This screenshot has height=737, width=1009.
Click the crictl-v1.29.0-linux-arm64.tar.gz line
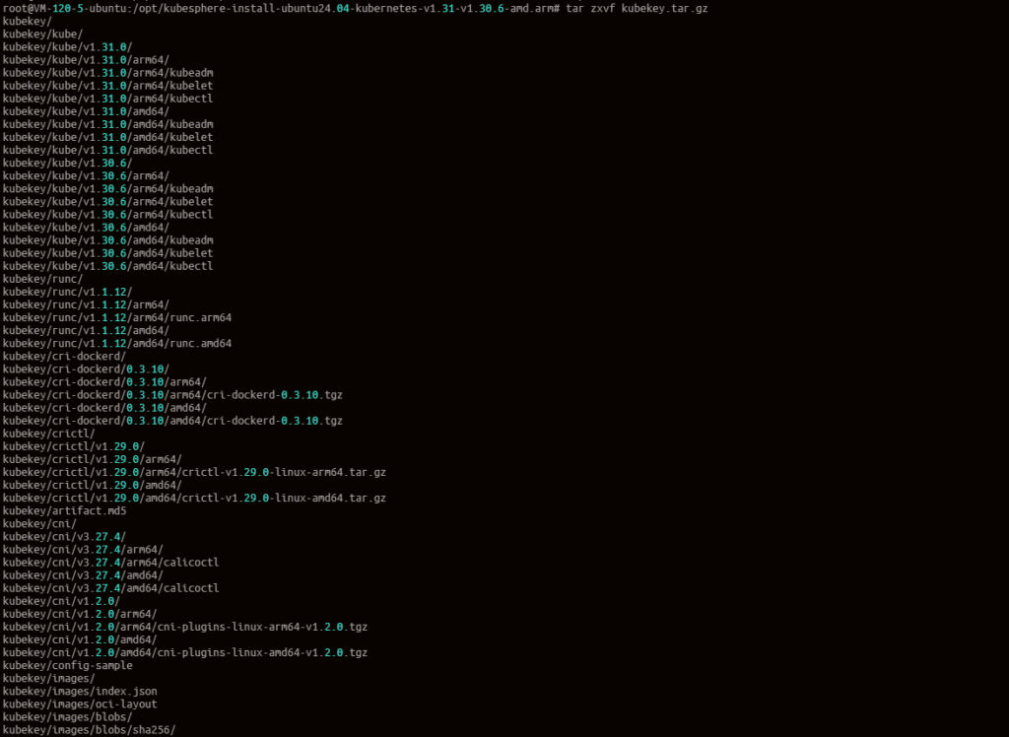coord(194,472)
